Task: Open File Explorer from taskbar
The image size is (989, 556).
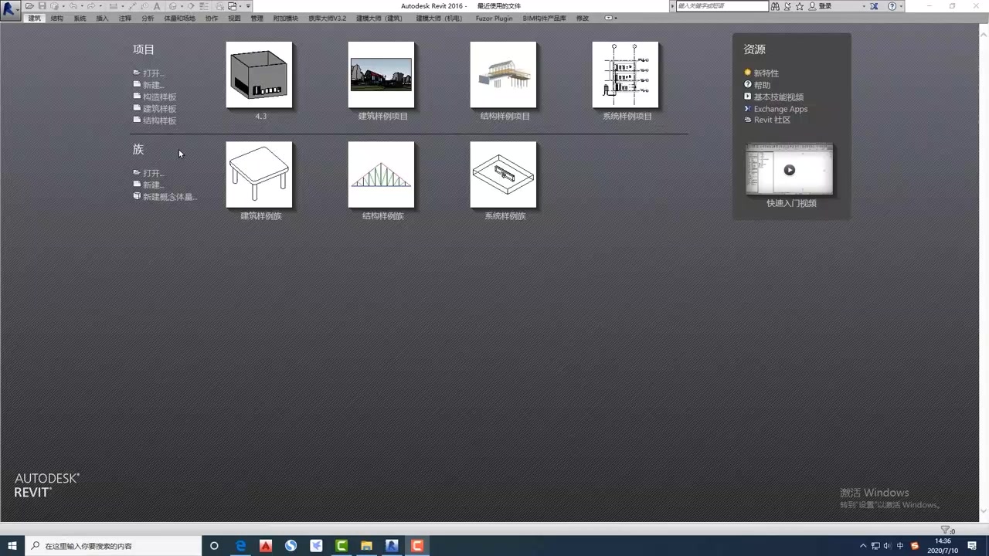Action: coord(366,545)
